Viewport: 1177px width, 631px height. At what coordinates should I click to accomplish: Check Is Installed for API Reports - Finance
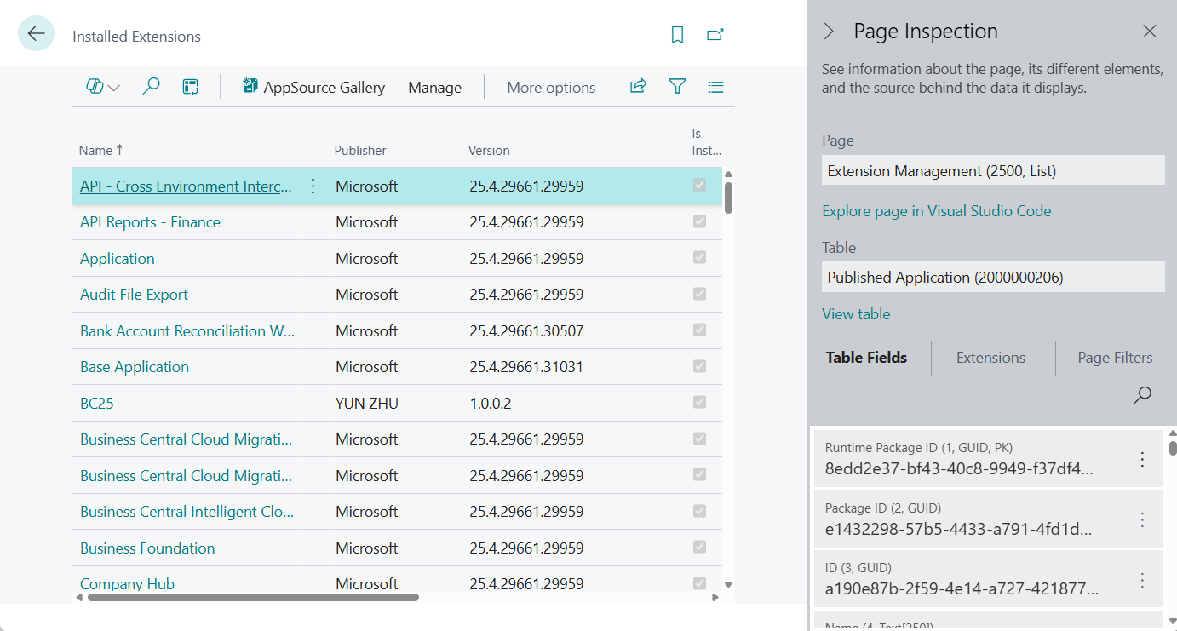(699, 221)
